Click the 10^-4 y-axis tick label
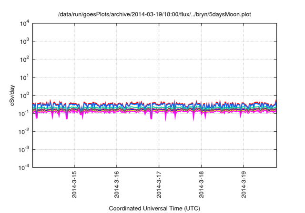305x213 pixels. [23, 167]
